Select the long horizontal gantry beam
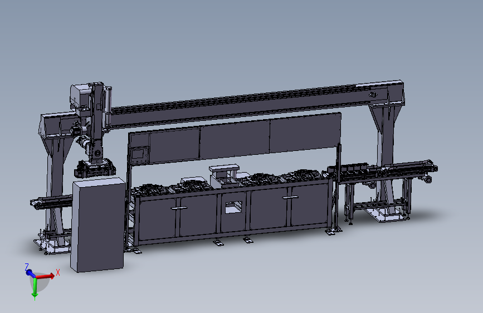The height and width of the screenshot is (313, 483). [240, 105]
